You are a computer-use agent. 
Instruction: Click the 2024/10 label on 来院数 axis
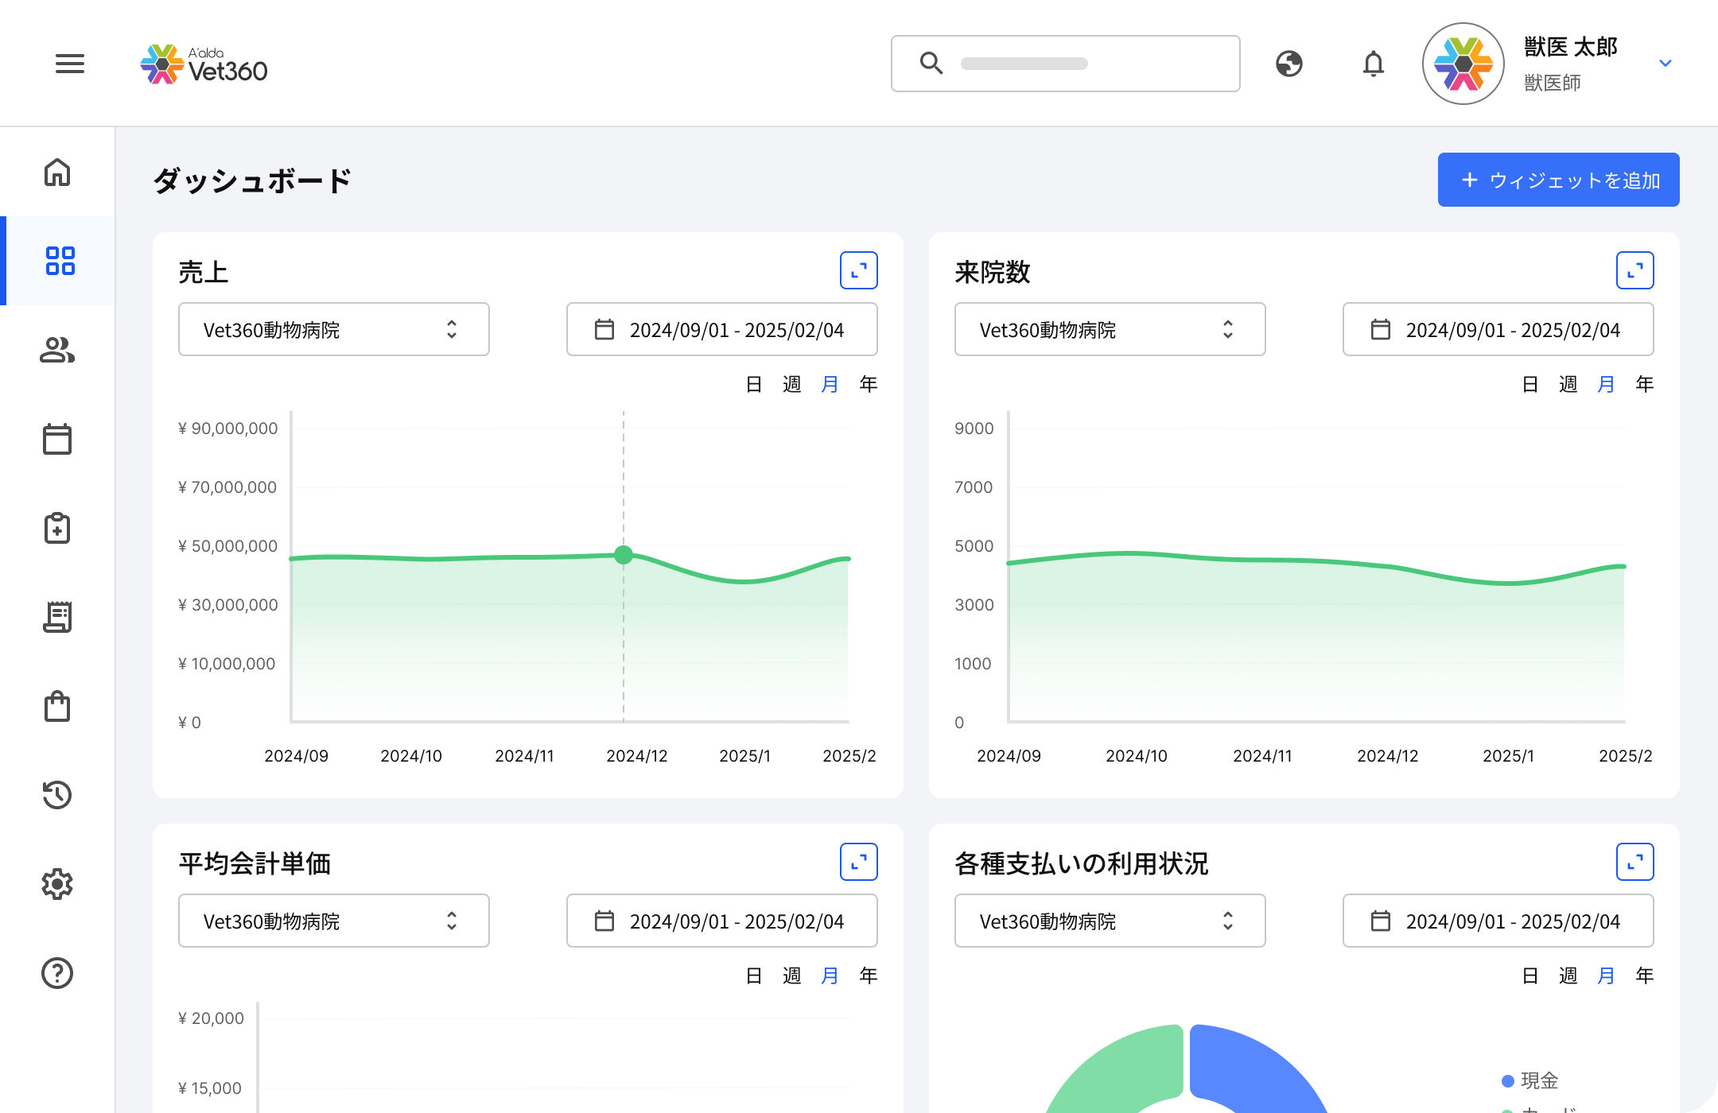tap(1137, 756)
